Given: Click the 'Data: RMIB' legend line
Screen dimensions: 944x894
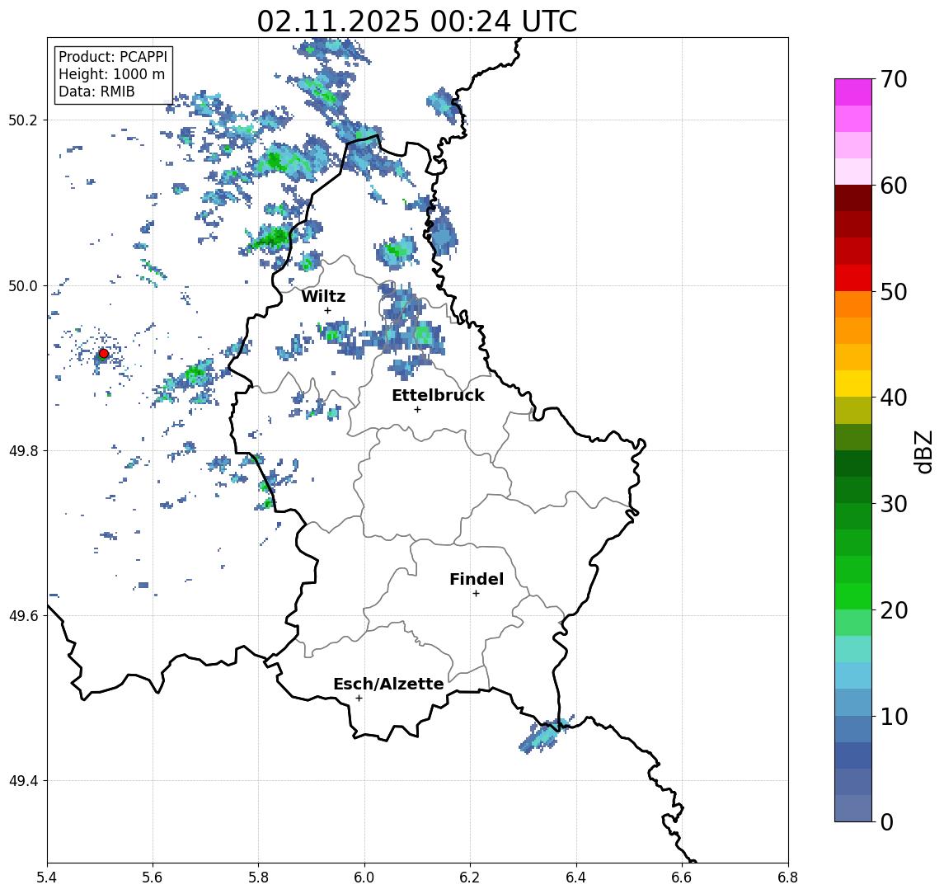Looking at the screenshot, I should 96,92.
